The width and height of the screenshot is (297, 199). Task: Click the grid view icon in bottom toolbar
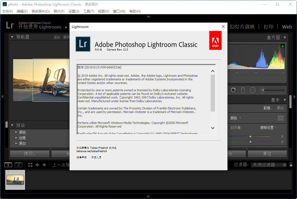[31, 165]
